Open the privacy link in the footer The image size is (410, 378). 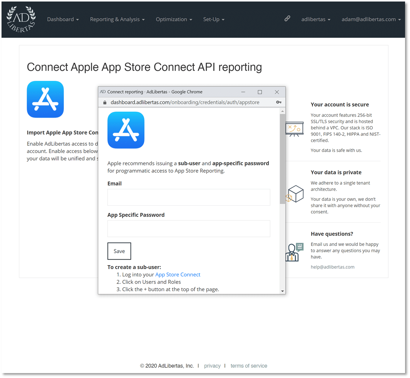click(x=212, y=366)
